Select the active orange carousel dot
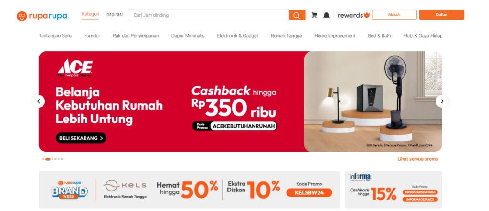 (x=48, y=159)
